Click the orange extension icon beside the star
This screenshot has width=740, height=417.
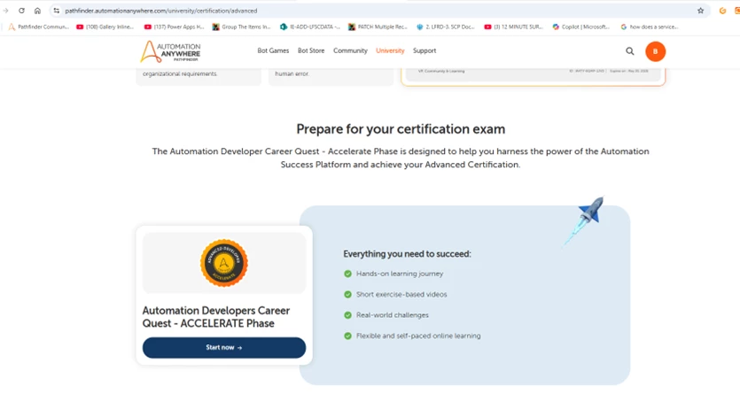pyautogui.click(x=722, y=11)
